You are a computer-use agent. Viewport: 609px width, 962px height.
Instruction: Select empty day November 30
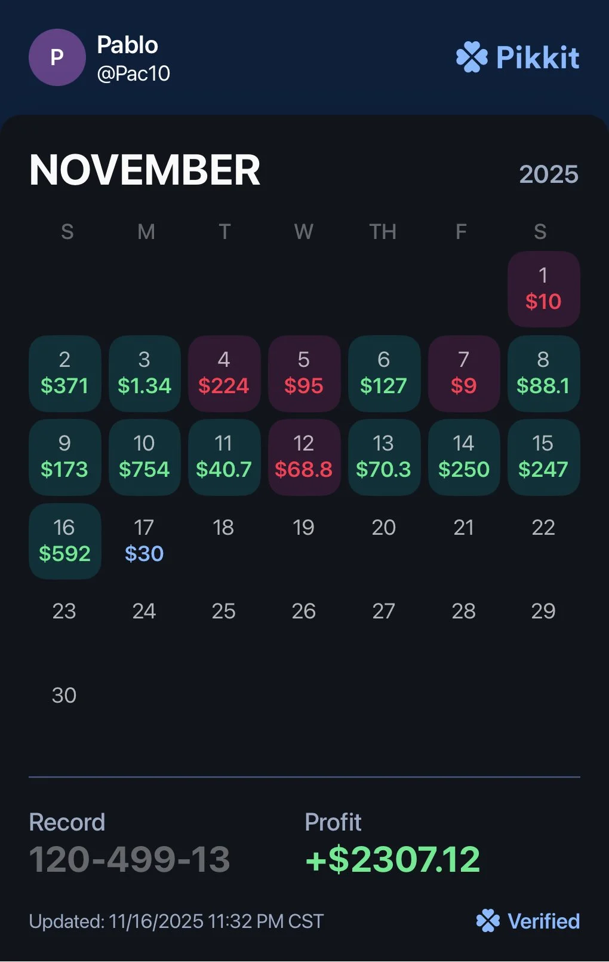(64, 695)
